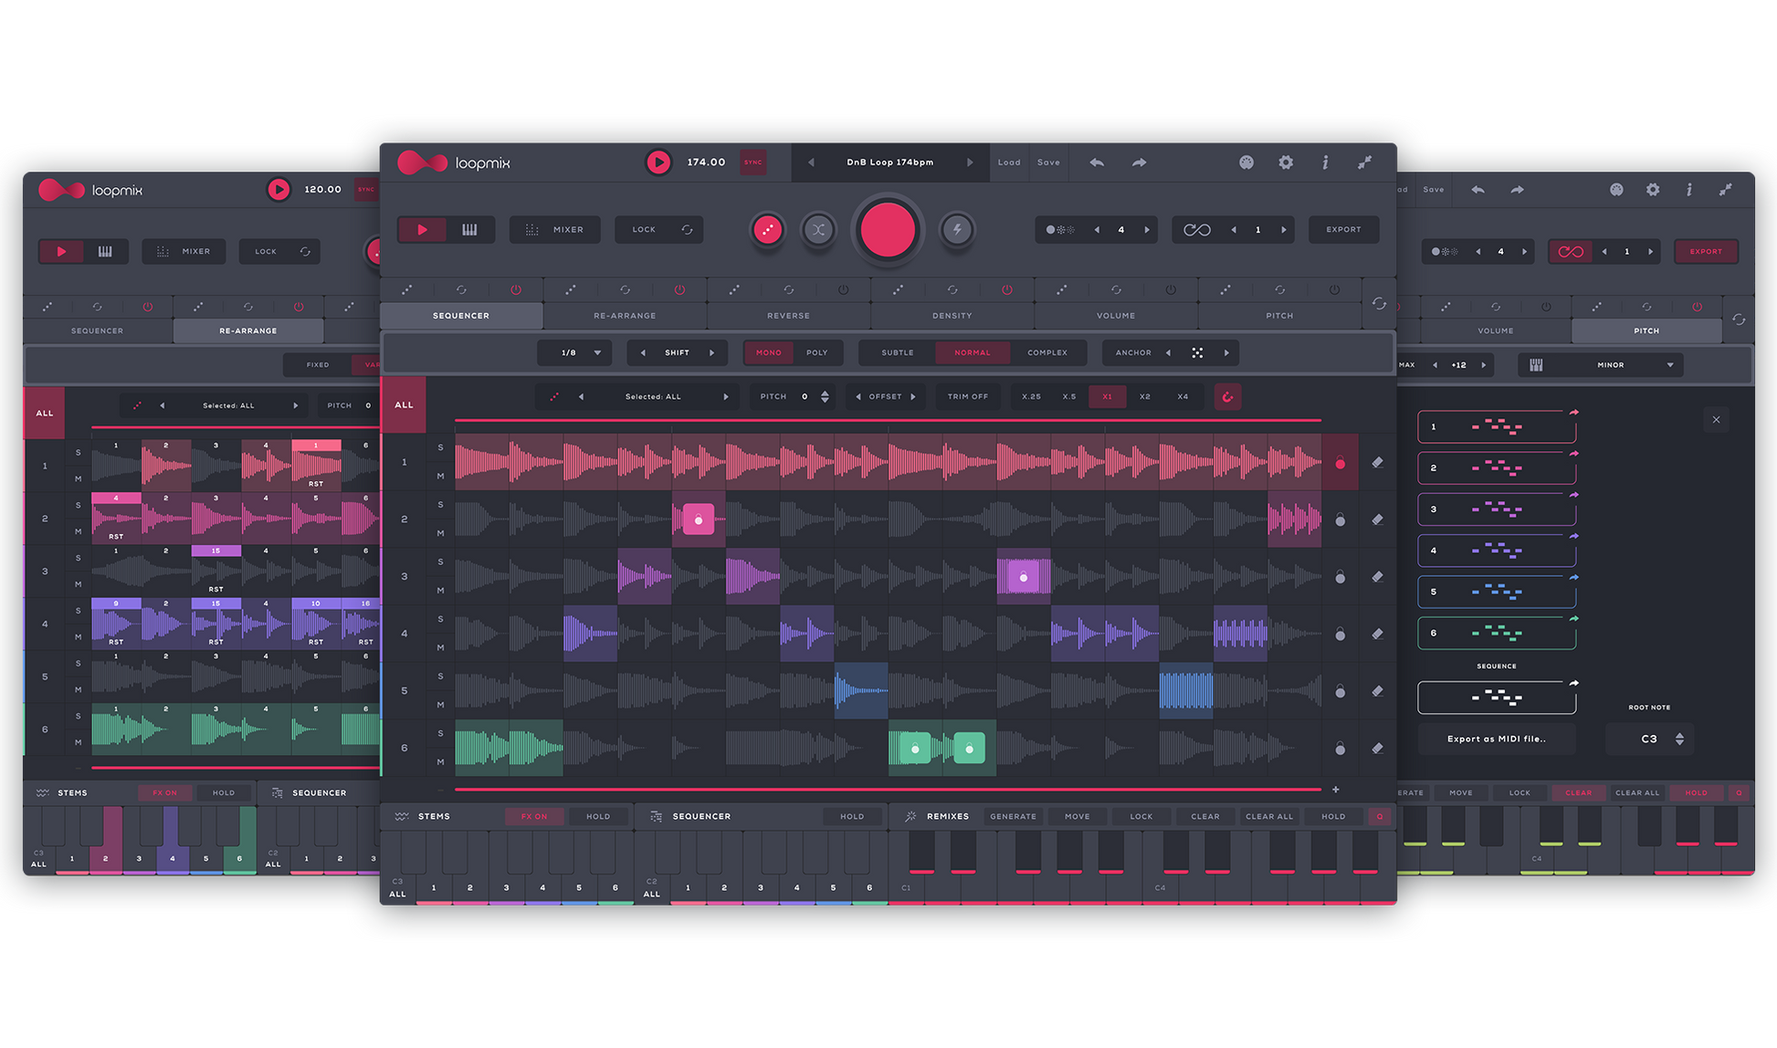Toggle SYNC next to the tempo display
Screen dimensions: 1777x1048
pos(752,162)
